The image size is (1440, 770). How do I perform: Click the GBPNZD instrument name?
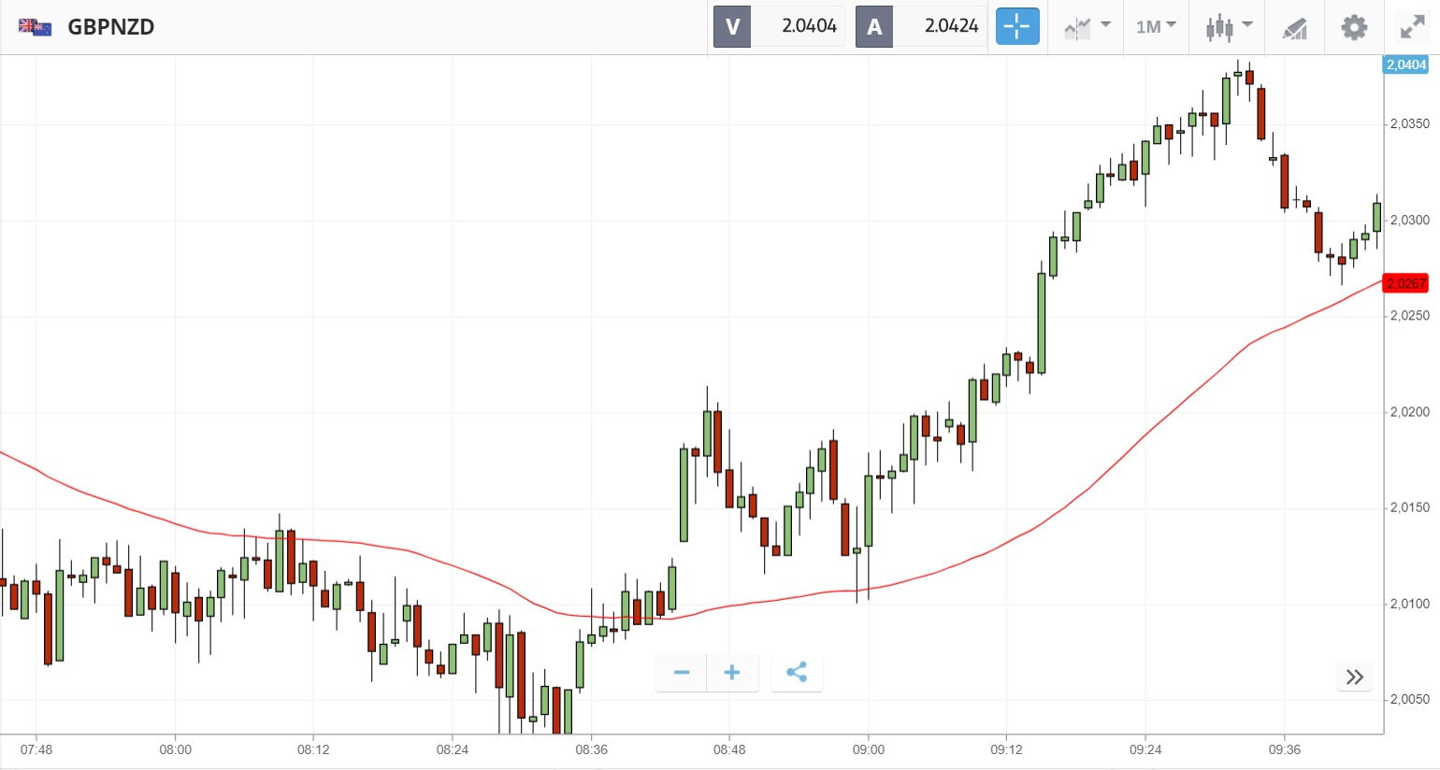tap(110, 27)
